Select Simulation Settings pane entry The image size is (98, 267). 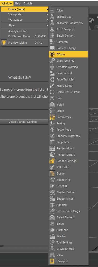68,211
